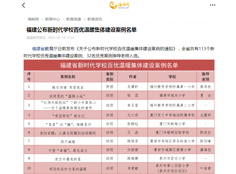Viewport: 236px width, 174px height.
Task: Click the 指导老师 column header
Action: pos(205,77)
